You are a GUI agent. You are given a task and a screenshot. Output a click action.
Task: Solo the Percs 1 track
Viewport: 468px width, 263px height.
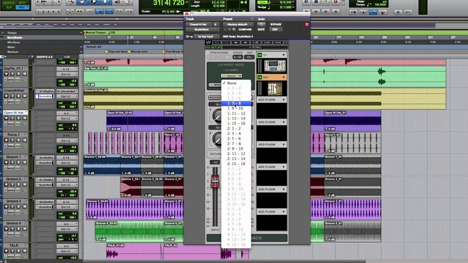click(x=18, y=140)
